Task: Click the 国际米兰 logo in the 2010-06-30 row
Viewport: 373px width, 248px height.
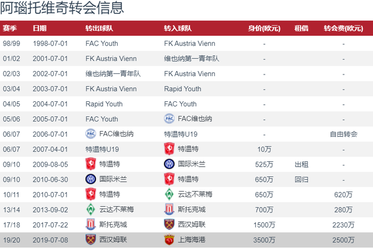Action: (91, 179)
